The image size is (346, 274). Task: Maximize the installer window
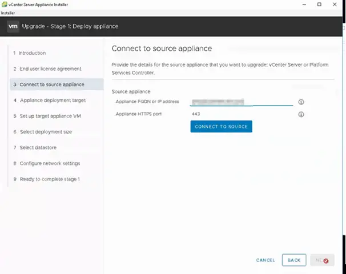coord(319,5)
